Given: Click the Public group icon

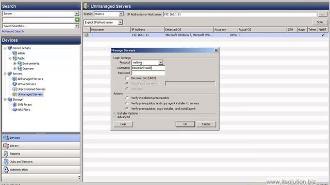Looking at the screenshot, I should (15, 58).
